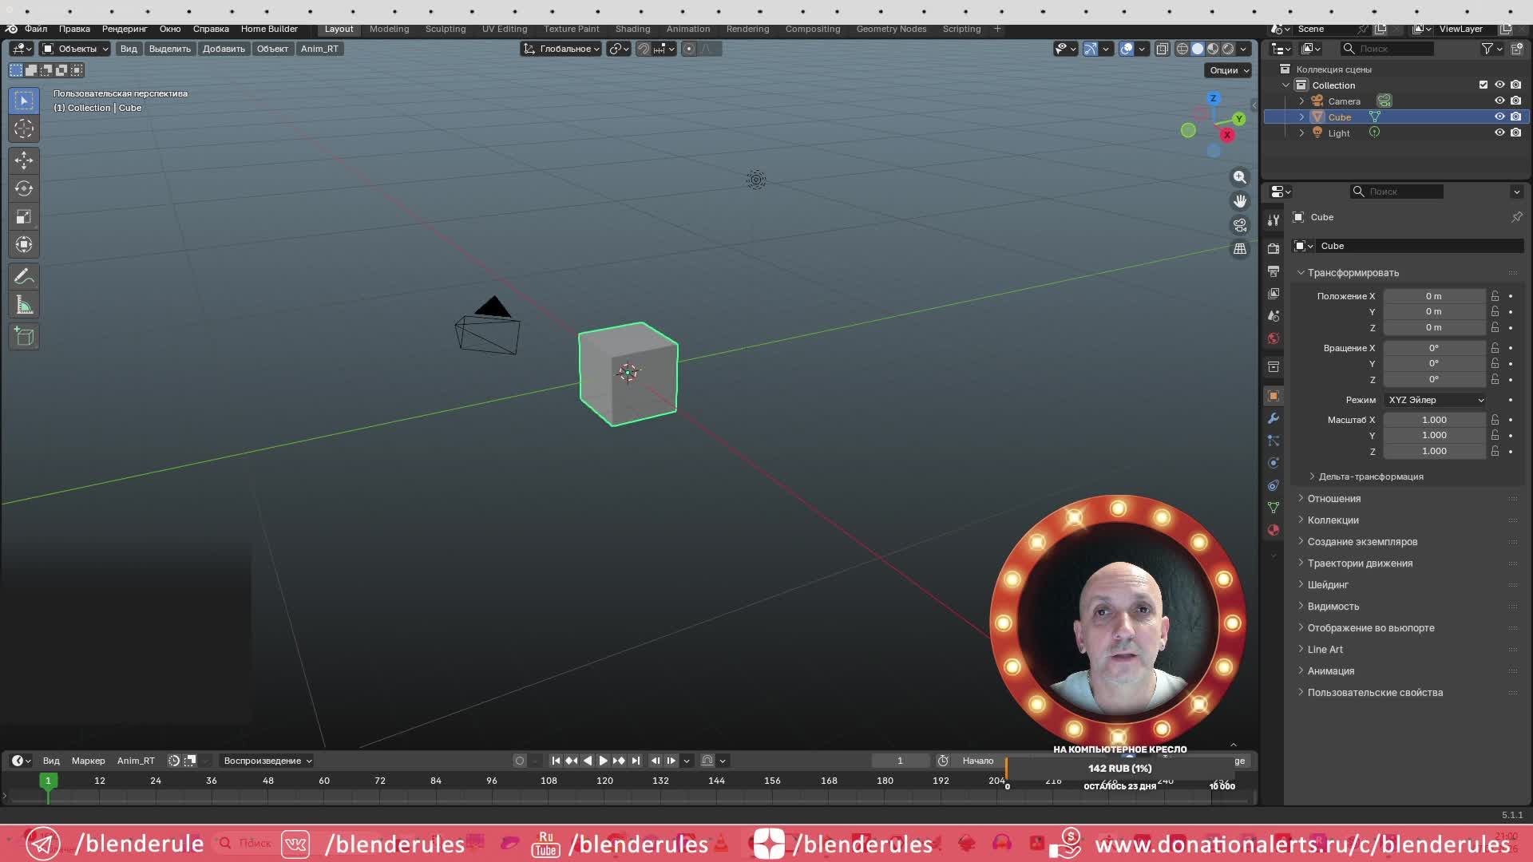Toggle camera view icon in viewport
The height and width of the screenshot is (862, 1533).
(x=1239, y=225)
